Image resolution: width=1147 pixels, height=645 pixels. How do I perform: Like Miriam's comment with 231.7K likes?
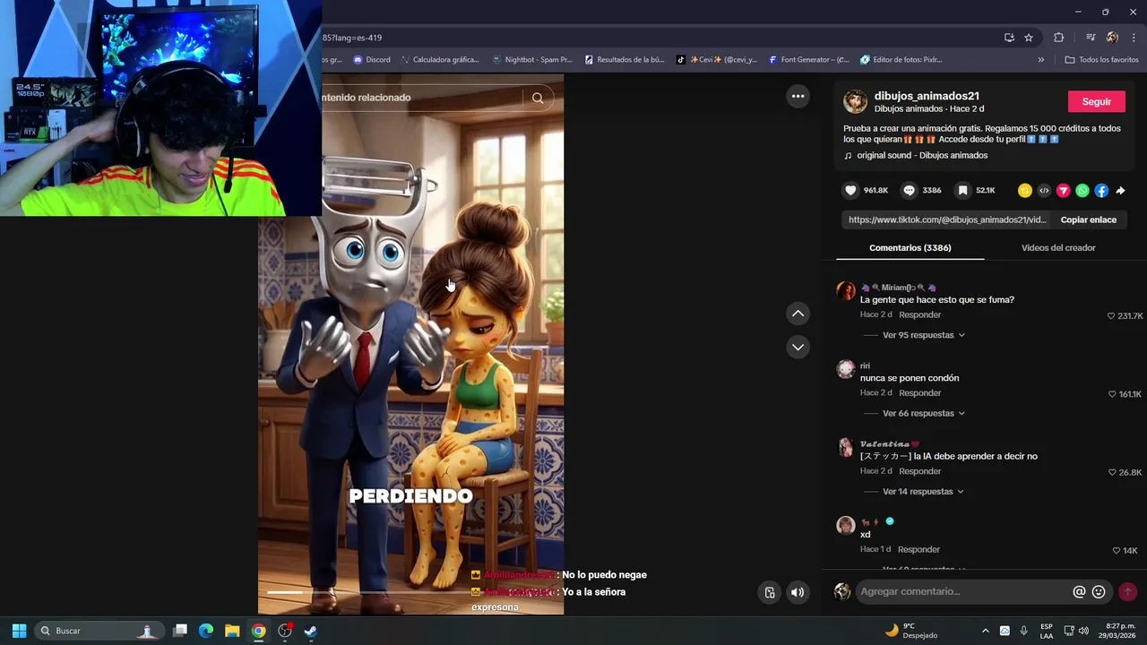[1111, 316]
